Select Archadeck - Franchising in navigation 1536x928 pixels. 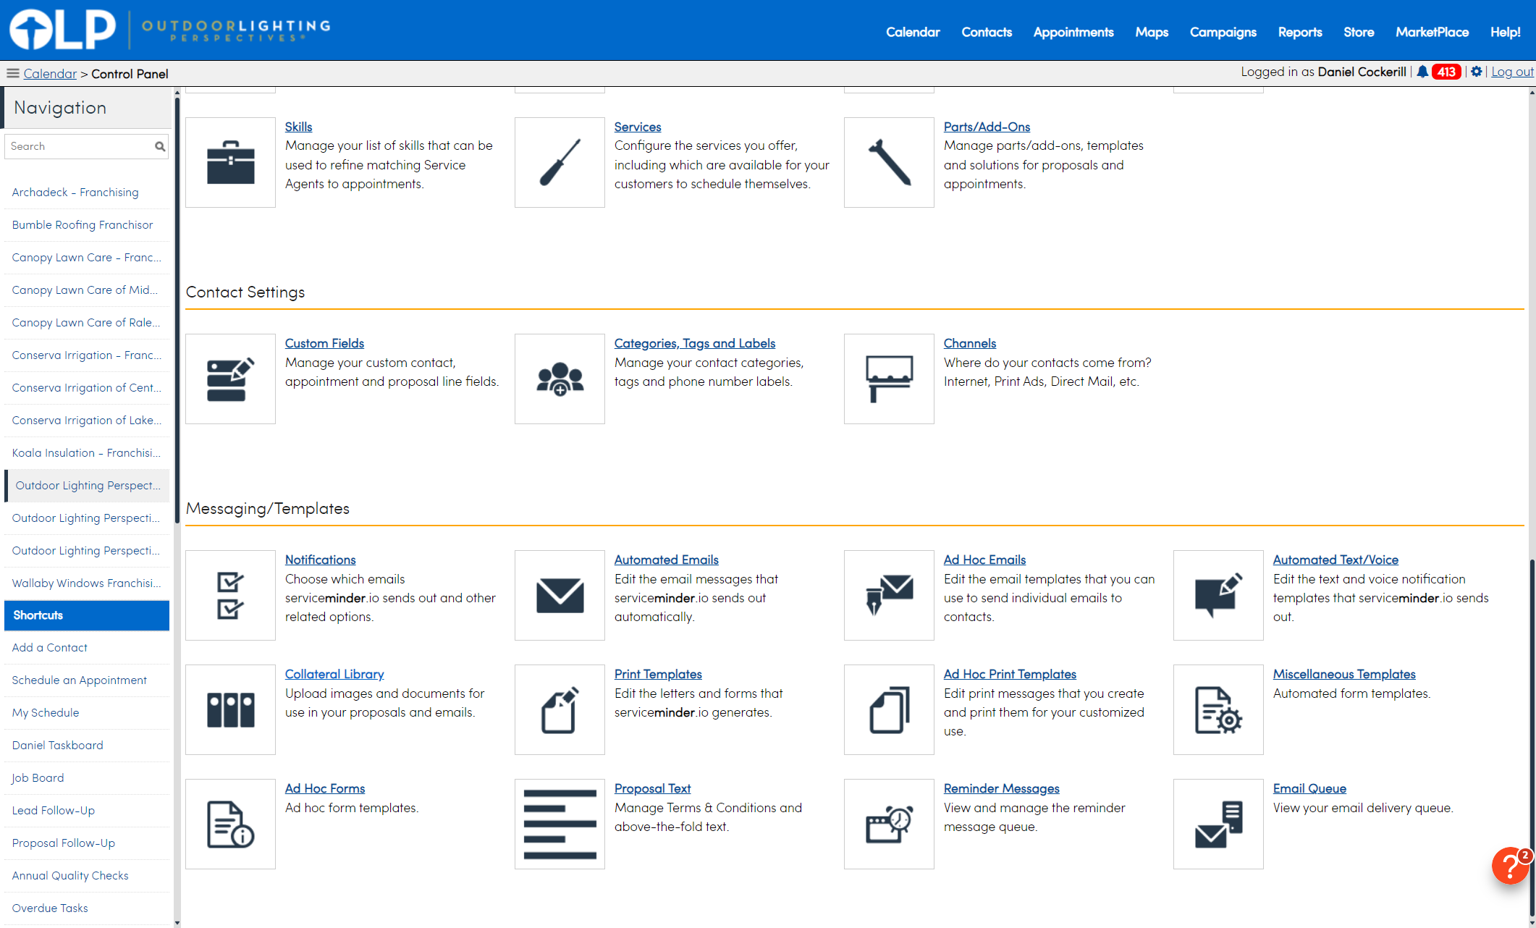click(x=87, y=192)
